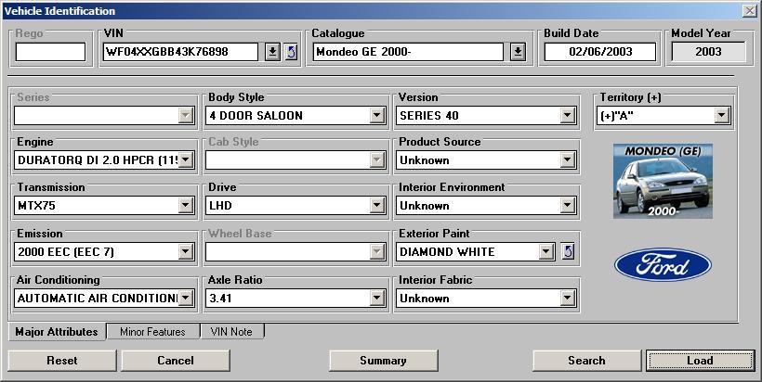This screenshot has height=382, width=762.
Task: Open the Axle Ratio dropdown
Action: click(377, 299)
